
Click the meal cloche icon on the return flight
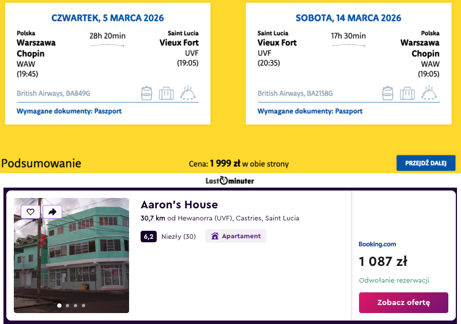tap(429, 92)
